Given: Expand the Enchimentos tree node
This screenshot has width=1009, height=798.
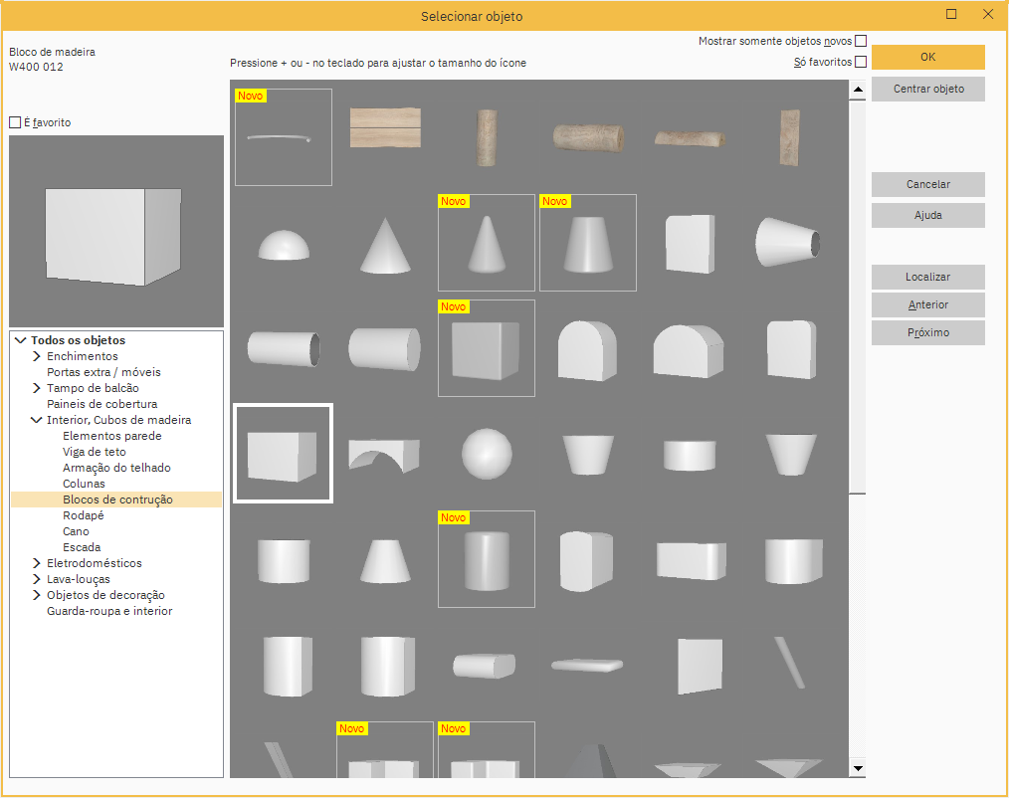Looking at the screenshot, I should pyautogui.click(x=37, y=356).
